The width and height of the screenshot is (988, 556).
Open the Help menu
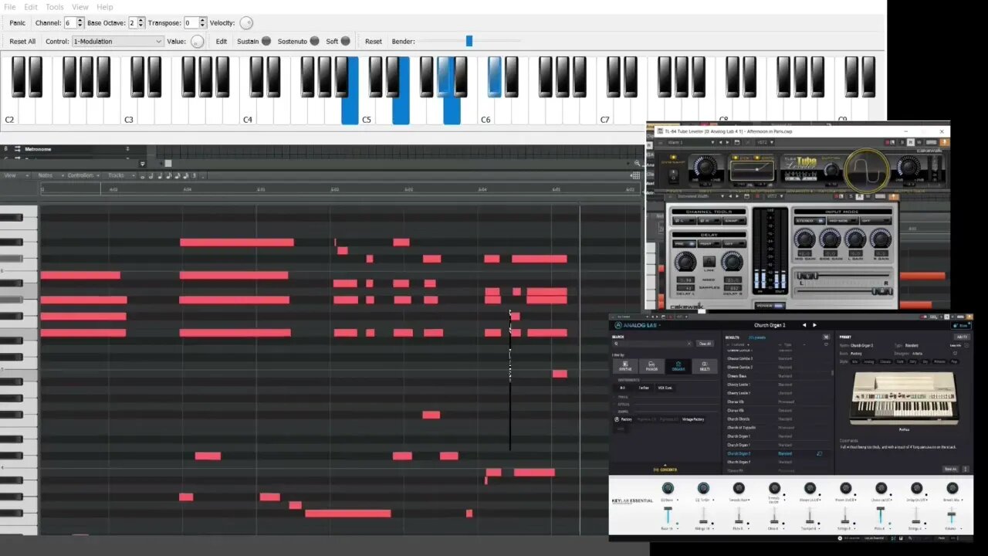point(105,7)
